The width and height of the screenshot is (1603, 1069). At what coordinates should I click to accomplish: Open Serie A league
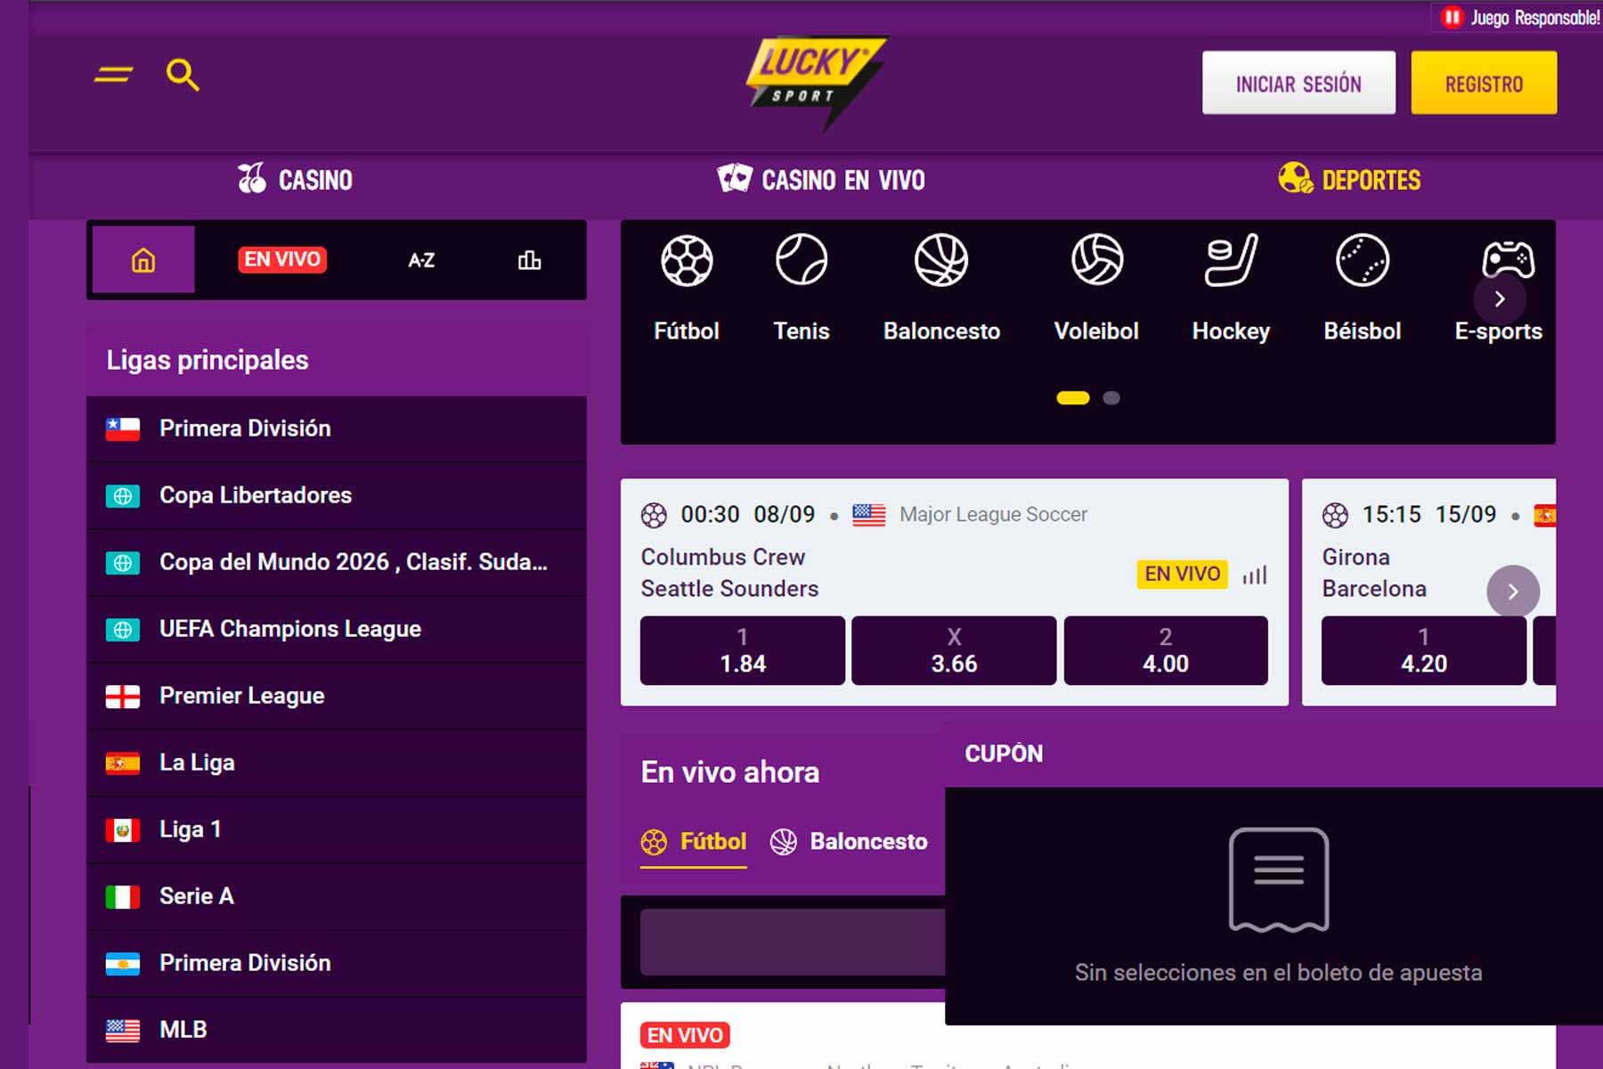point(337,896)
